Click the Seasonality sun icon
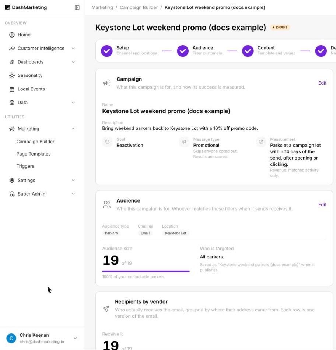Screen dimensions: 336x350 [12, 75]
